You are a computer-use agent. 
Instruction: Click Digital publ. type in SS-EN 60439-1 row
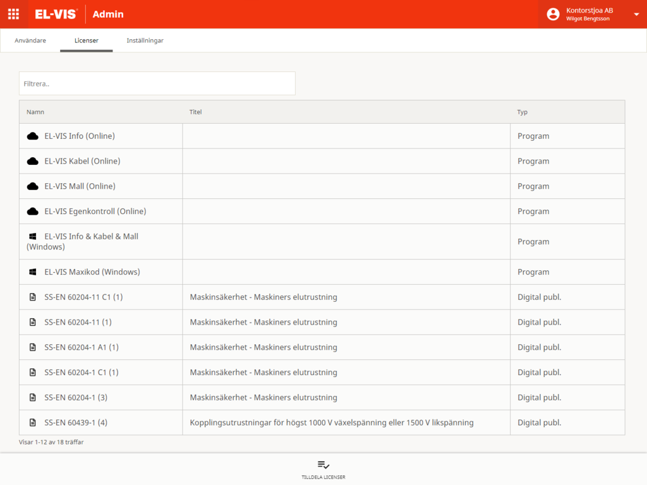click(x=540, y=422)
